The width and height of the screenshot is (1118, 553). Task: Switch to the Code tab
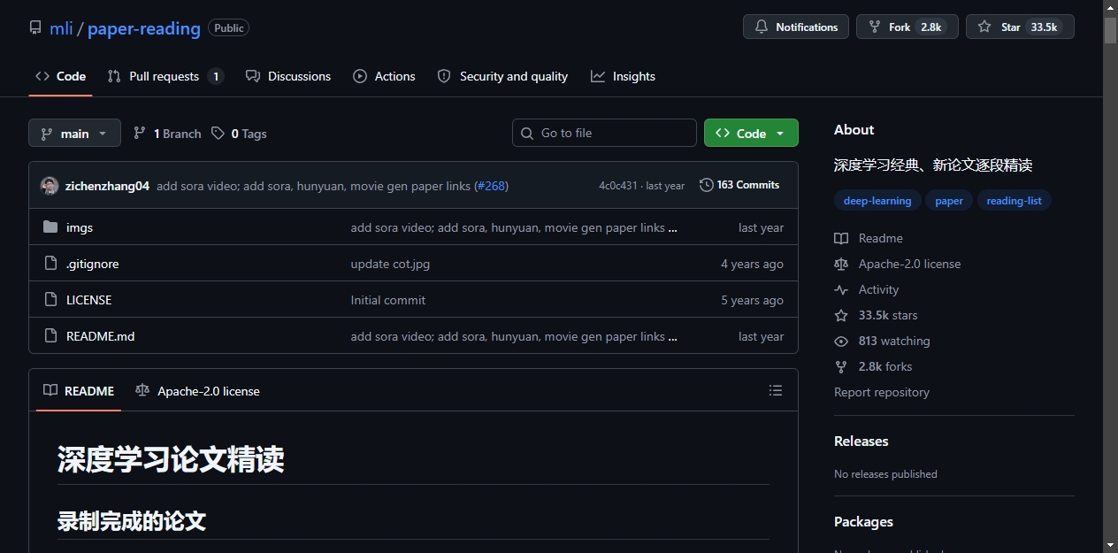pyautogui.click(x=60, y=76)
